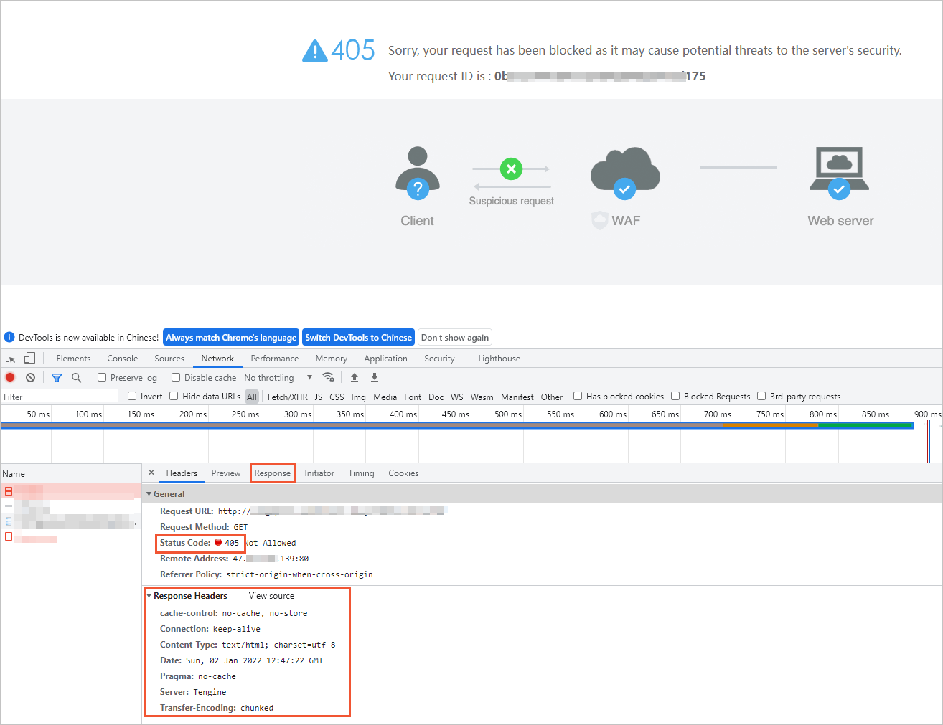The height and width of the screenshot is (725, 943).
Task: Collapse the Response Headers section
Action: pyautogui.click(x=149, y=596)
